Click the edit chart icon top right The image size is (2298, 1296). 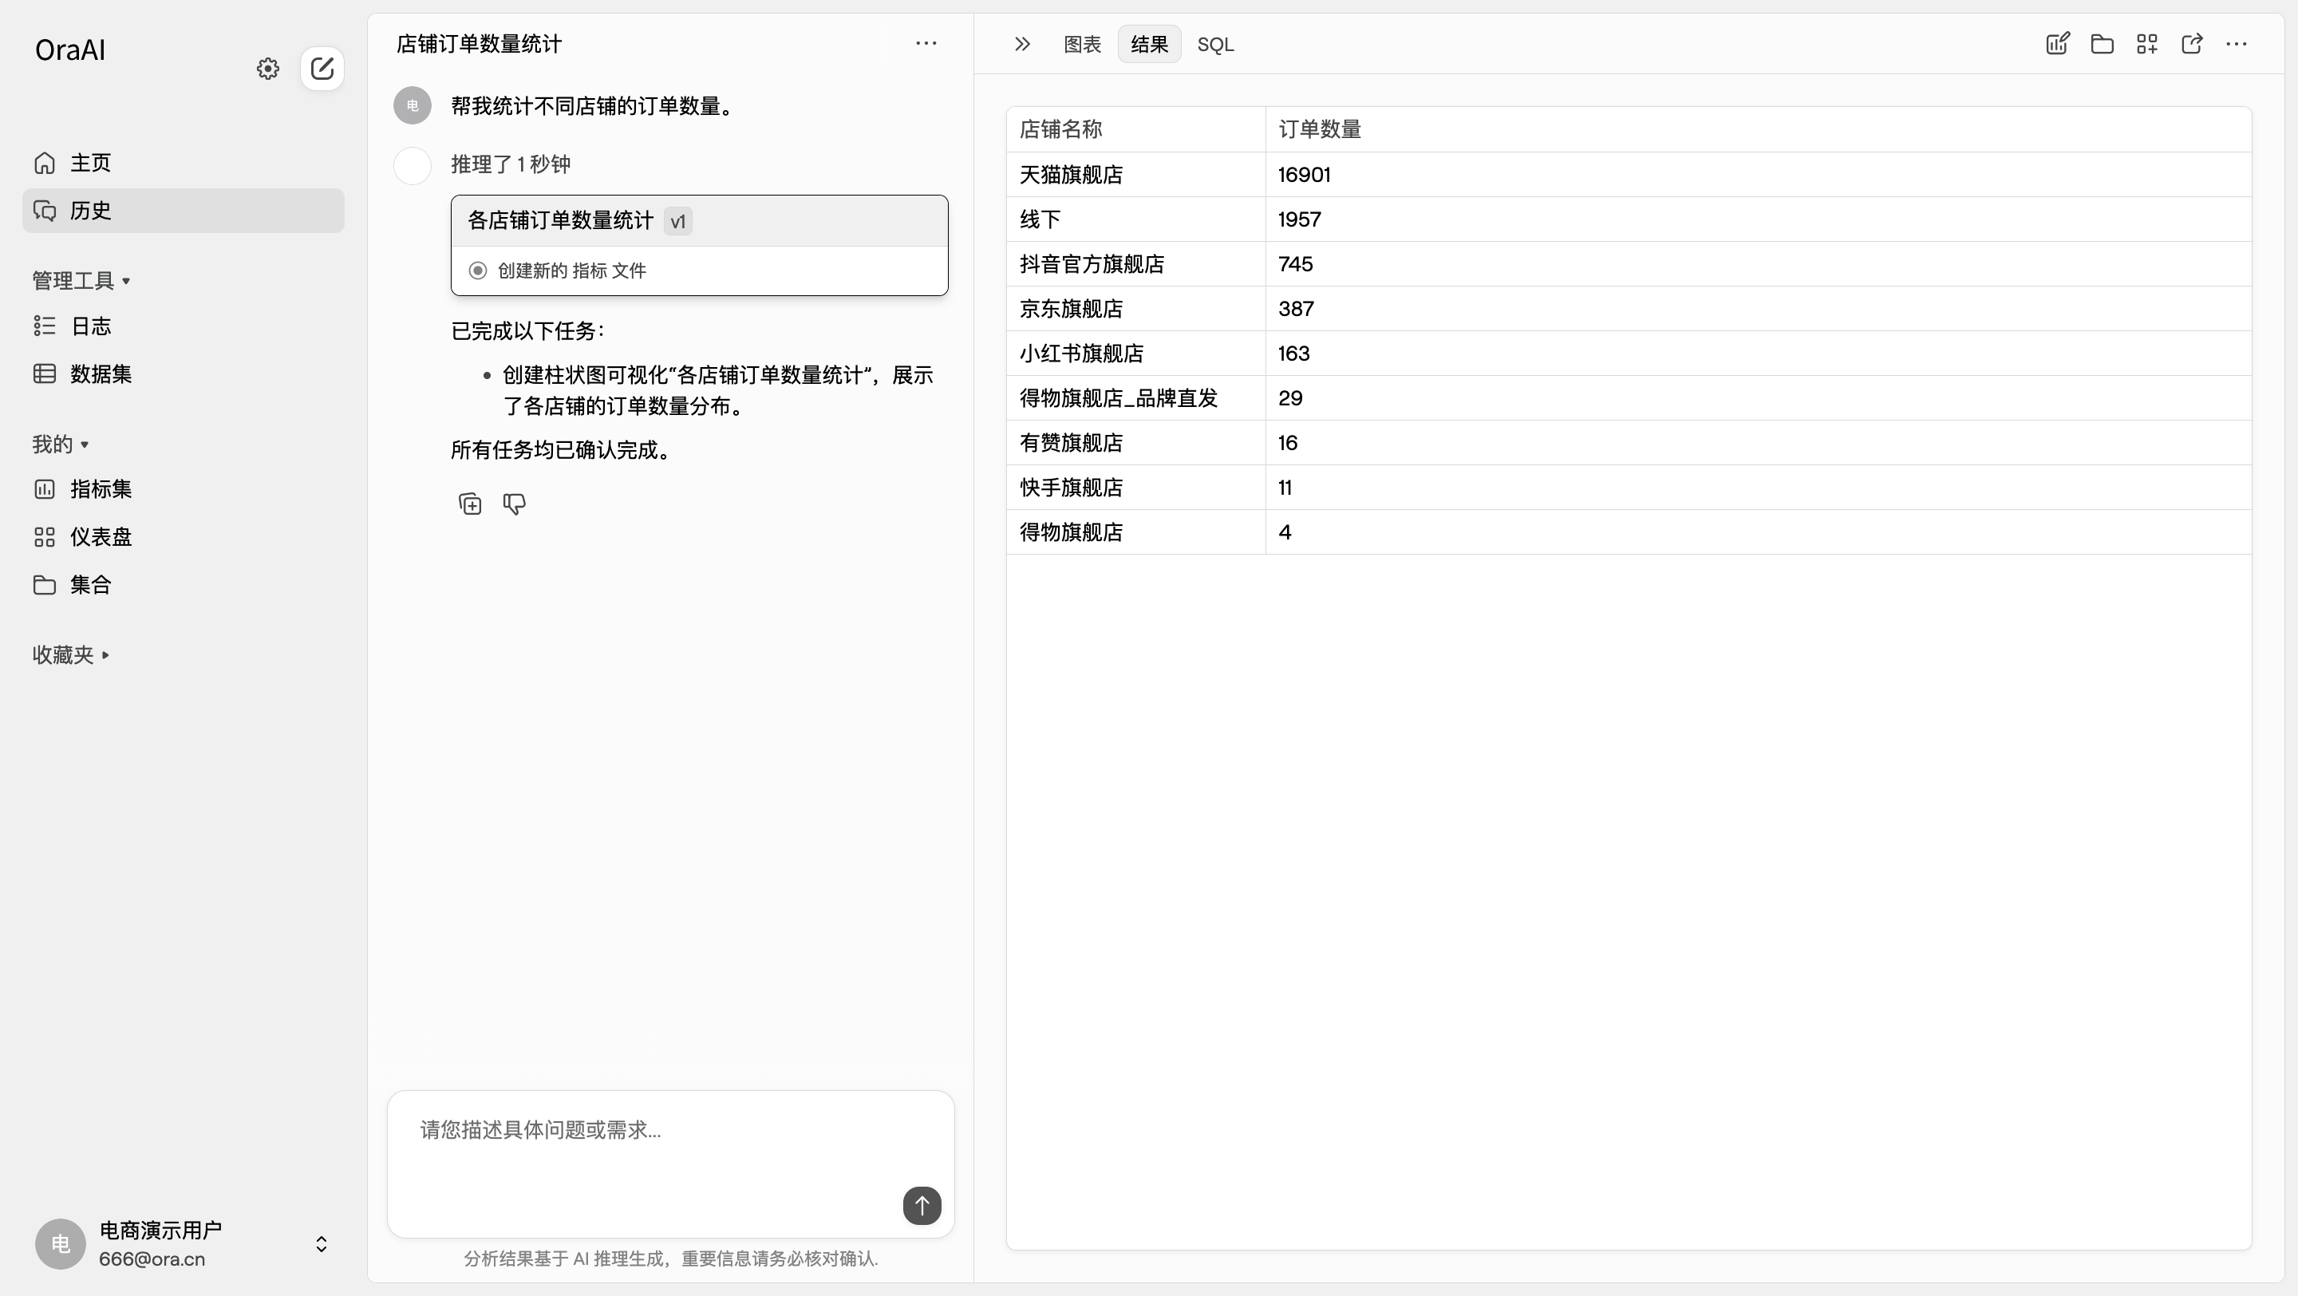click(x=2057, y=44)
